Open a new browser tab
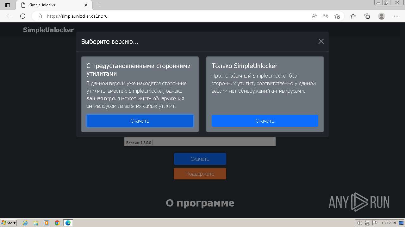Viewport: 405px width, 227px height. click(x=99, y=5)
